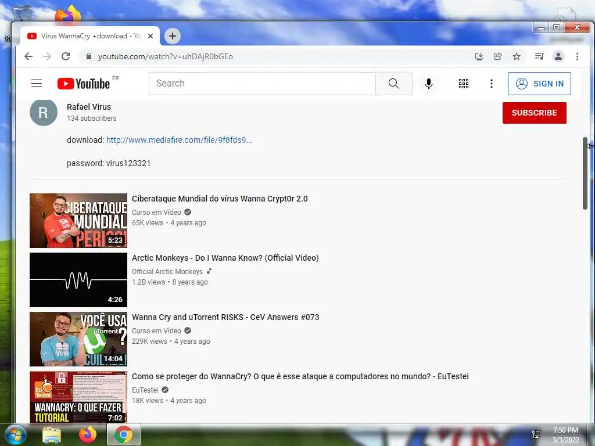Click the network tray icon

pyautogui.click(x=536, y=434)
